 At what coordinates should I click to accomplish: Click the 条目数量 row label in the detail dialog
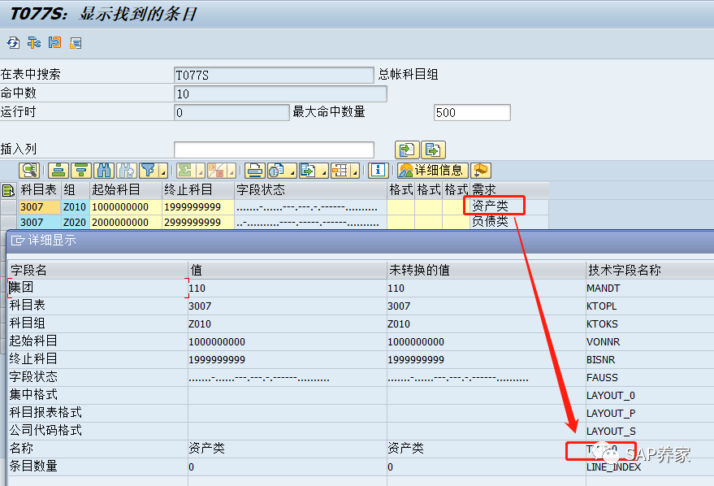[x=33, y=466]
